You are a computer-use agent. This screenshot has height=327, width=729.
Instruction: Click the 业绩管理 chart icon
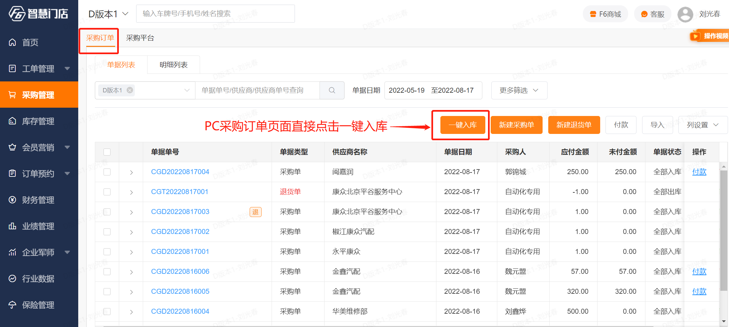coord(12,226)
